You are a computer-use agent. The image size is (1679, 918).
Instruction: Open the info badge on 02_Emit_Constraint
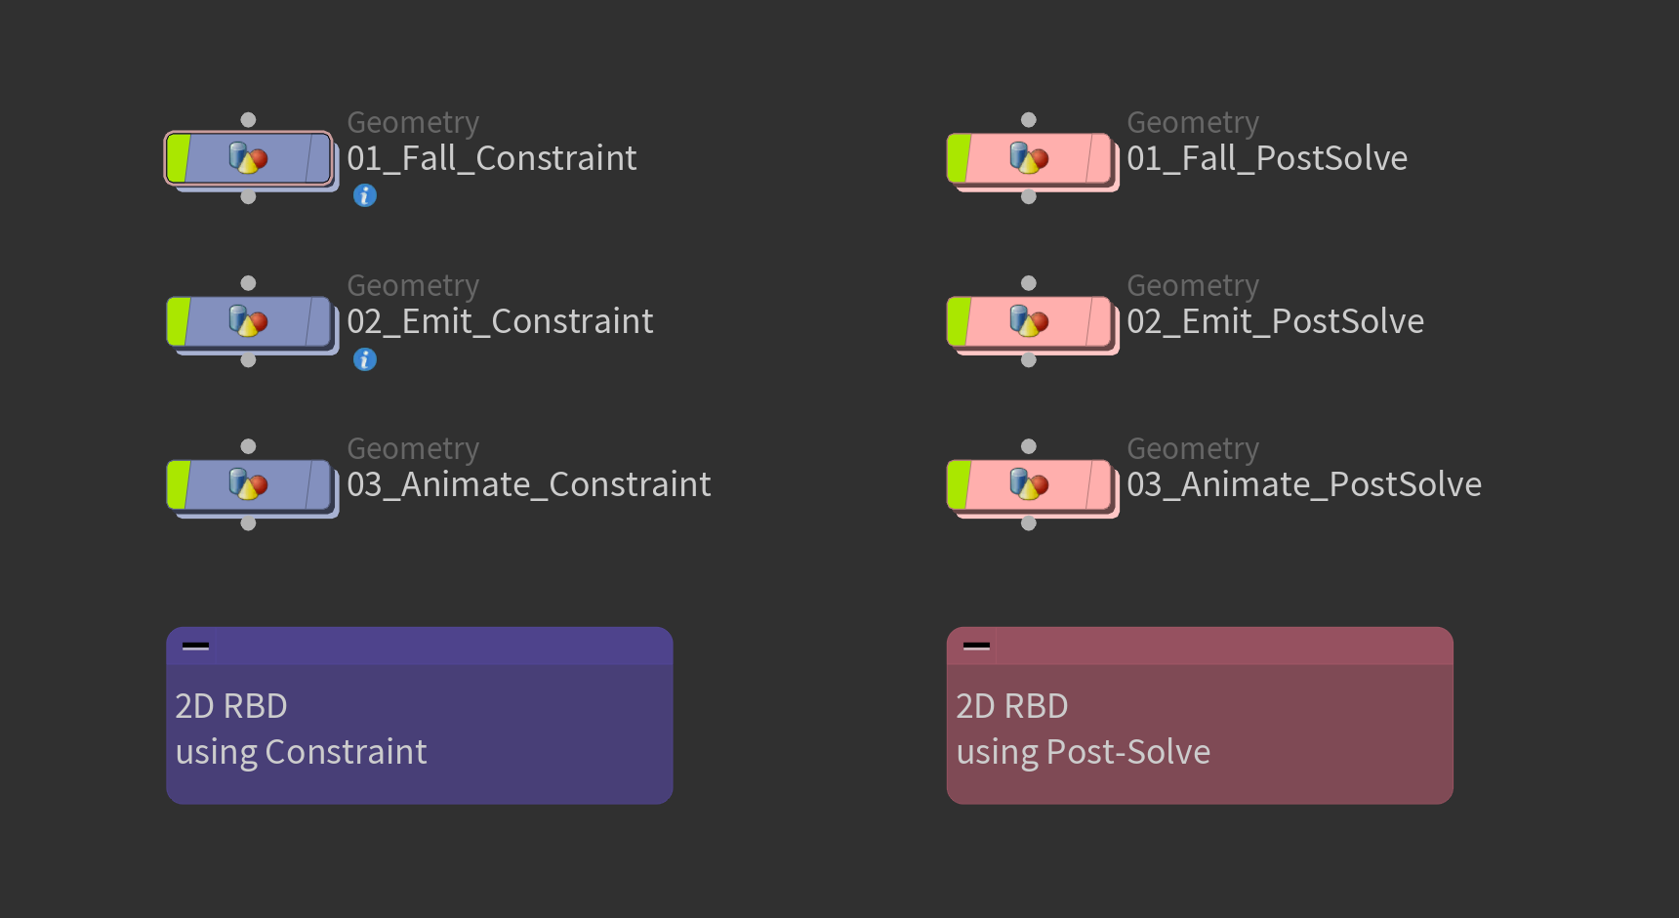click(365, 360)
